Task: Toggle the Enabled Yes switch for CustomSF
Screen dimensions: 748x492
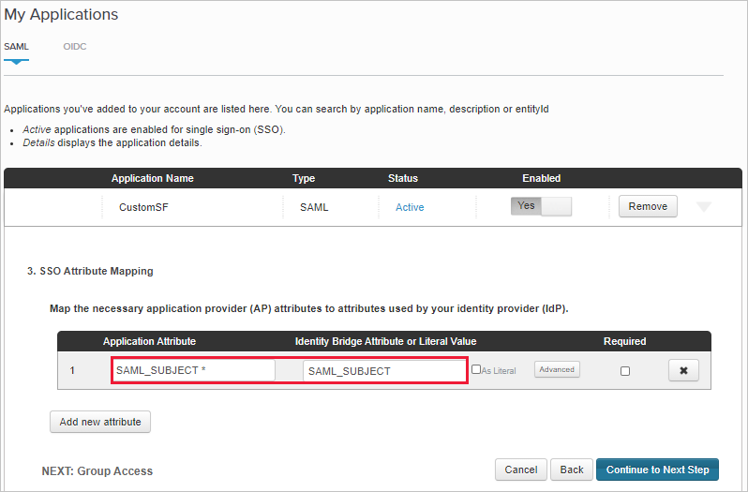Action: pos(541,206)
